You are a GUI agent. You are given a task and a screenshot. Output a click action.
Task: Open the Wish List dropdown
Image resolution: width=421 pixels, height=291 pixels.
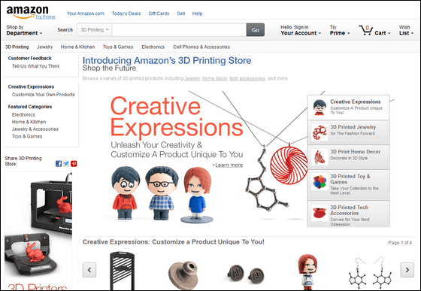pos(406,30)
